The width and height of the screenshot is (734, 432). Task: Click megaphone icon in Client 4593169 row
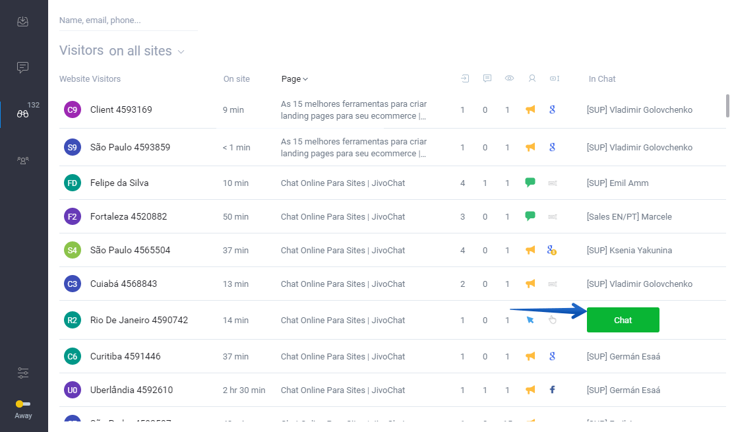tap(530, 110)
